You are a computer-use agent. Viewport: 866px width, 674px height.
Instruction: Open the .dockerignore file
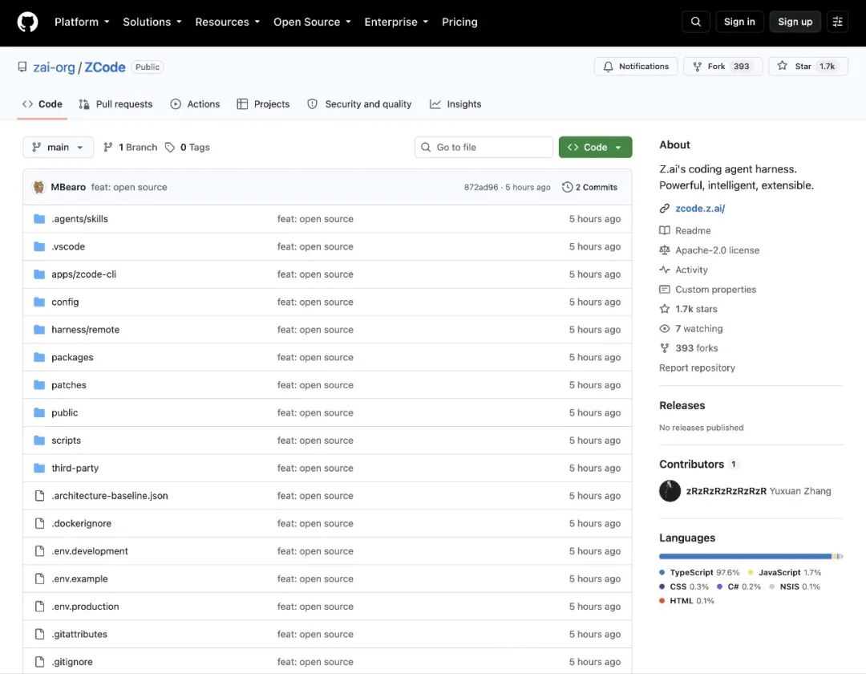(82, 523)
